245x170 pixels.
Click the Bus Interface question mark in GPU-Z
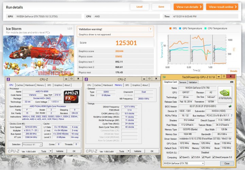click(232, 115)
